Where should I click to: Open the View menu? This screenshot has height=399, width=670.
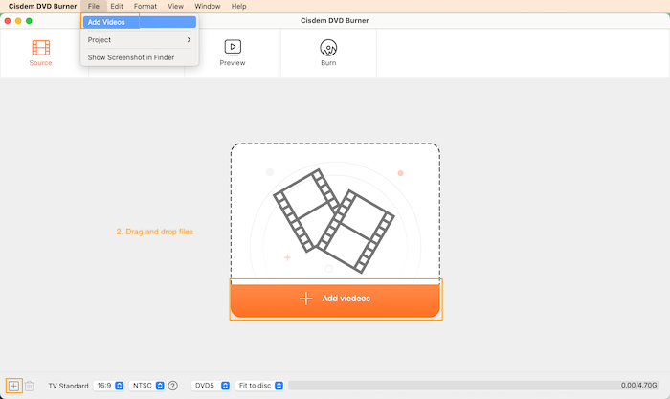pyautogui.click(x=175, y=6)
